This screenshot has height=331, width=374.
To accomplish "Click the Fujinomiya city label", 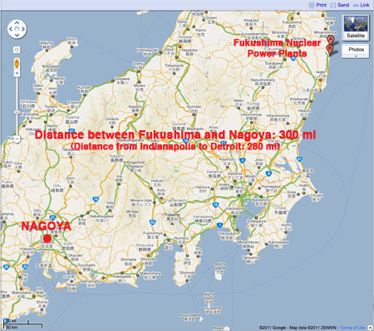I will (x=153, y=235).
